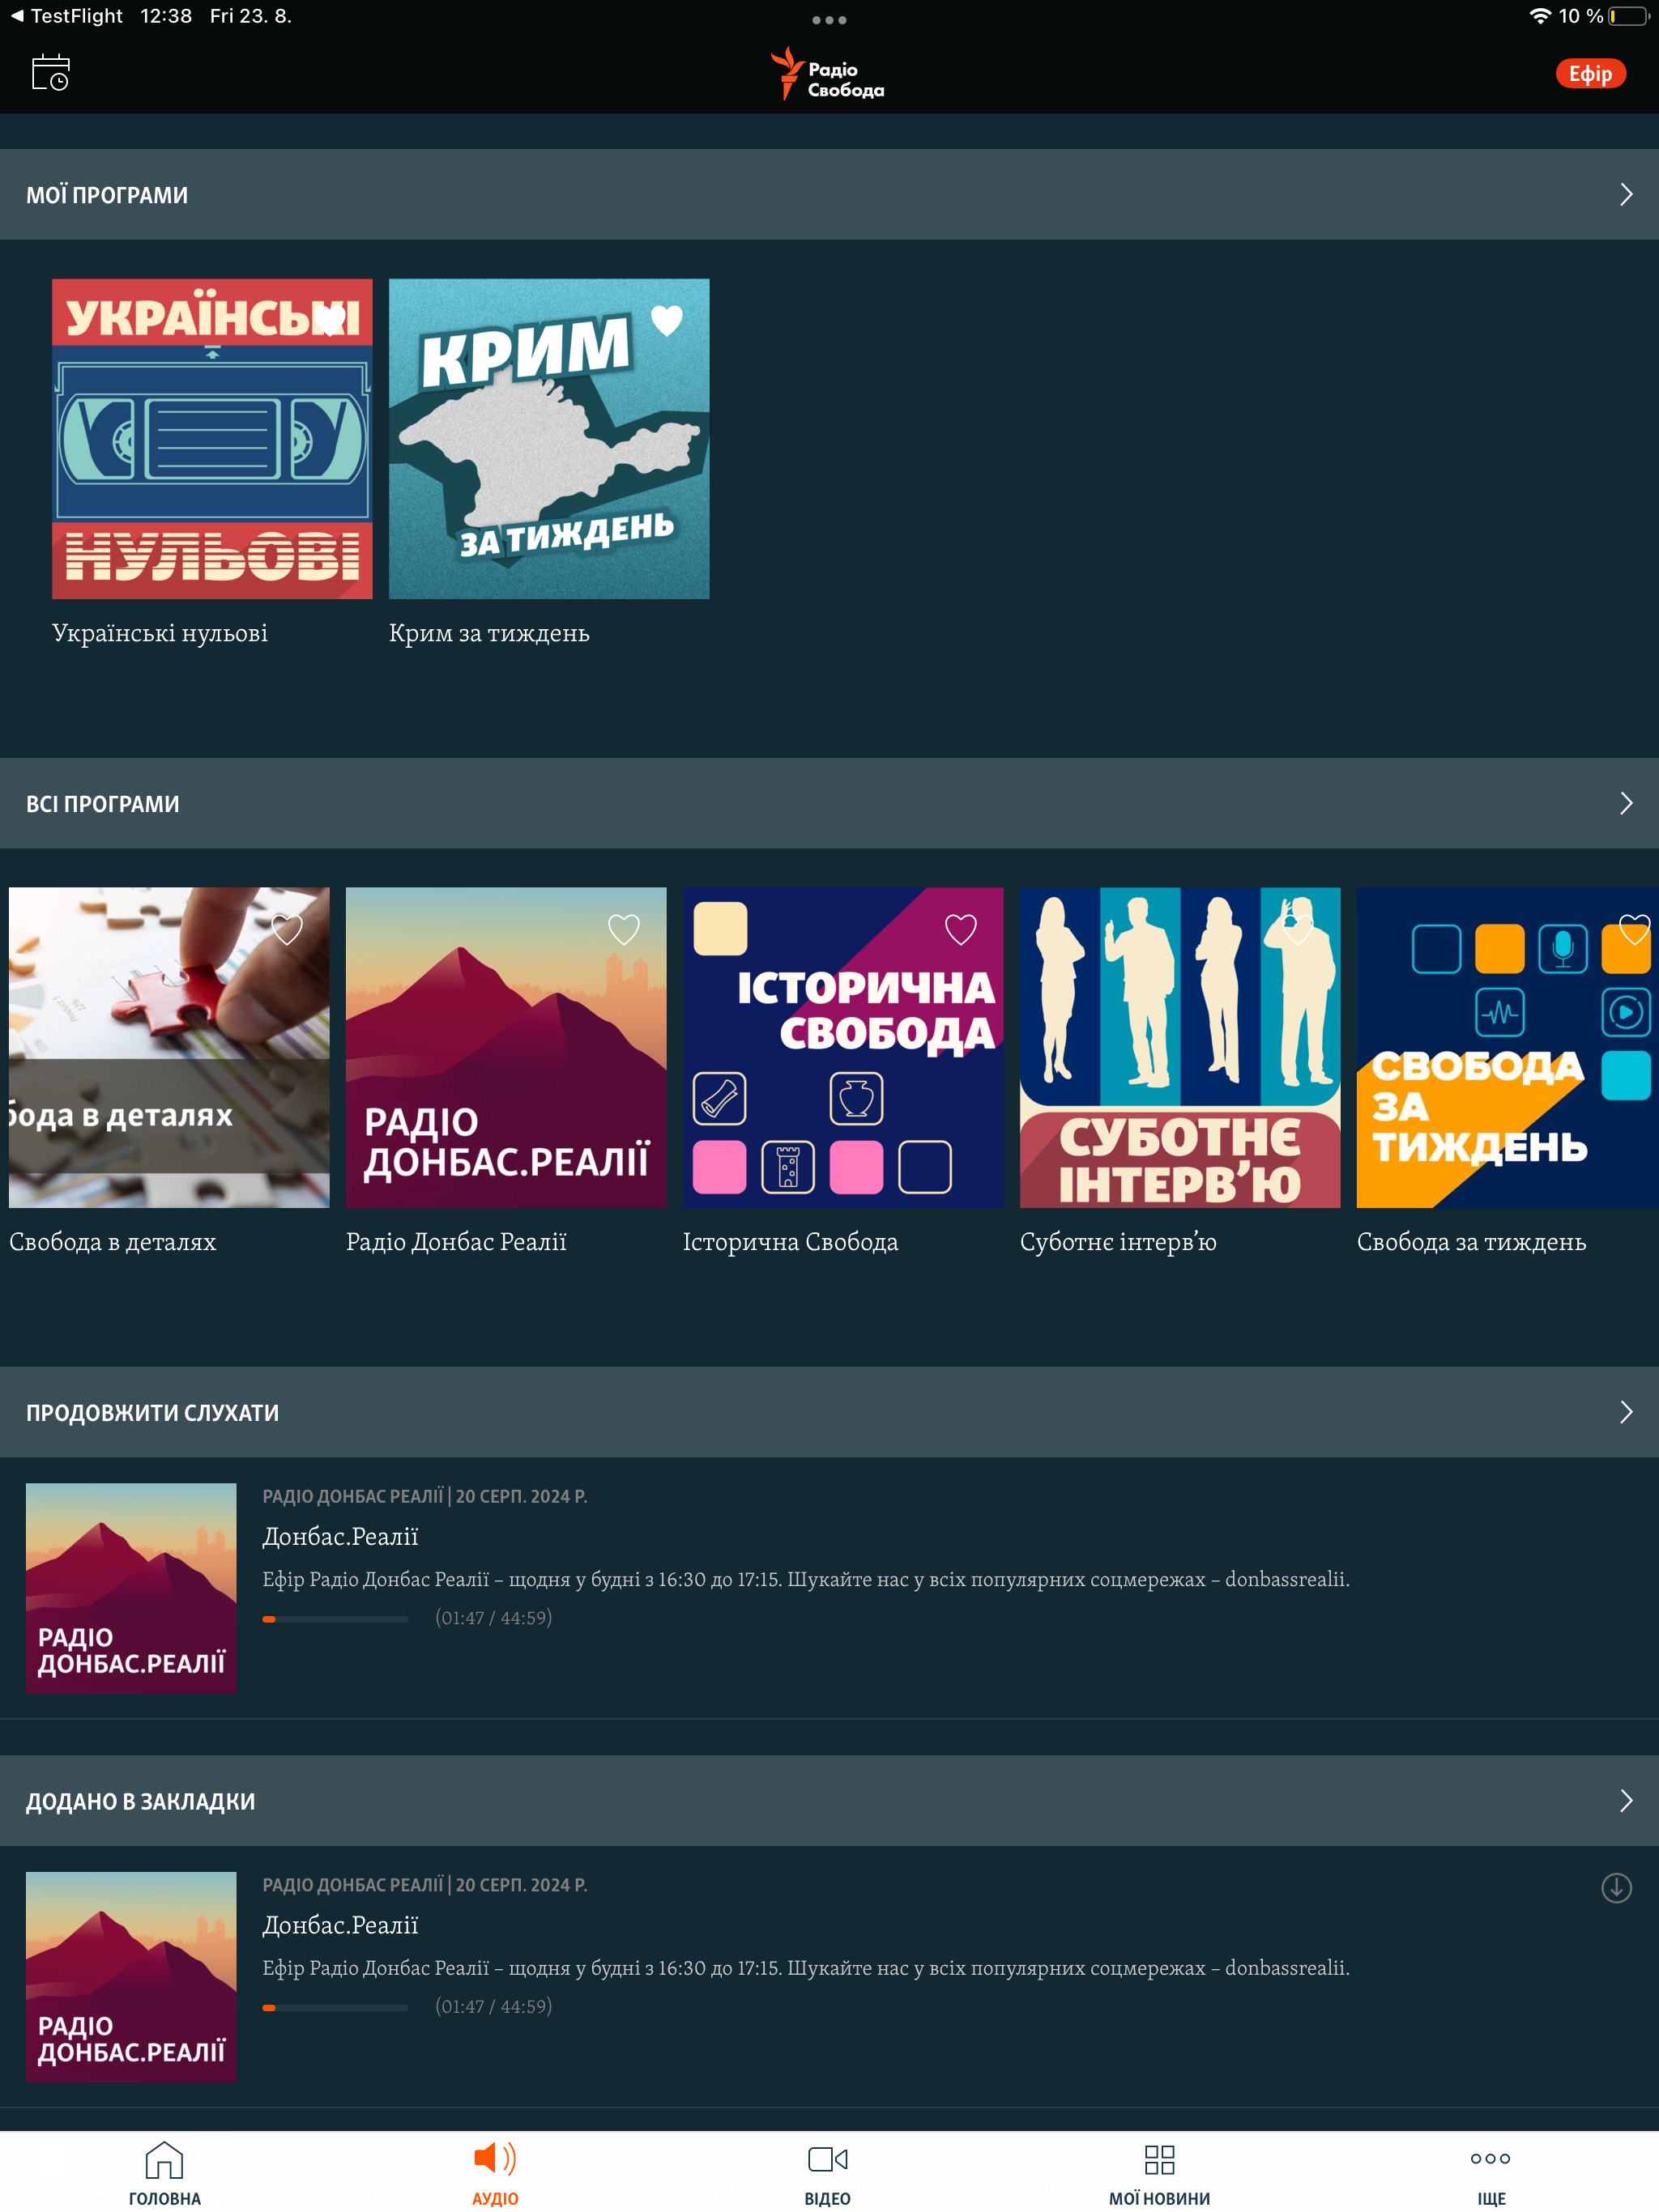
Task: Open Суботнє інтерв'ю cover image
Action: pyautogui.click(x=1179, y=1047)
